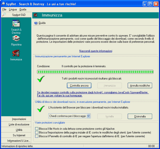Switch to the Utilità sidebar tab
The width and height of the screenshot is (160, 149).
(x=16, y=130)
